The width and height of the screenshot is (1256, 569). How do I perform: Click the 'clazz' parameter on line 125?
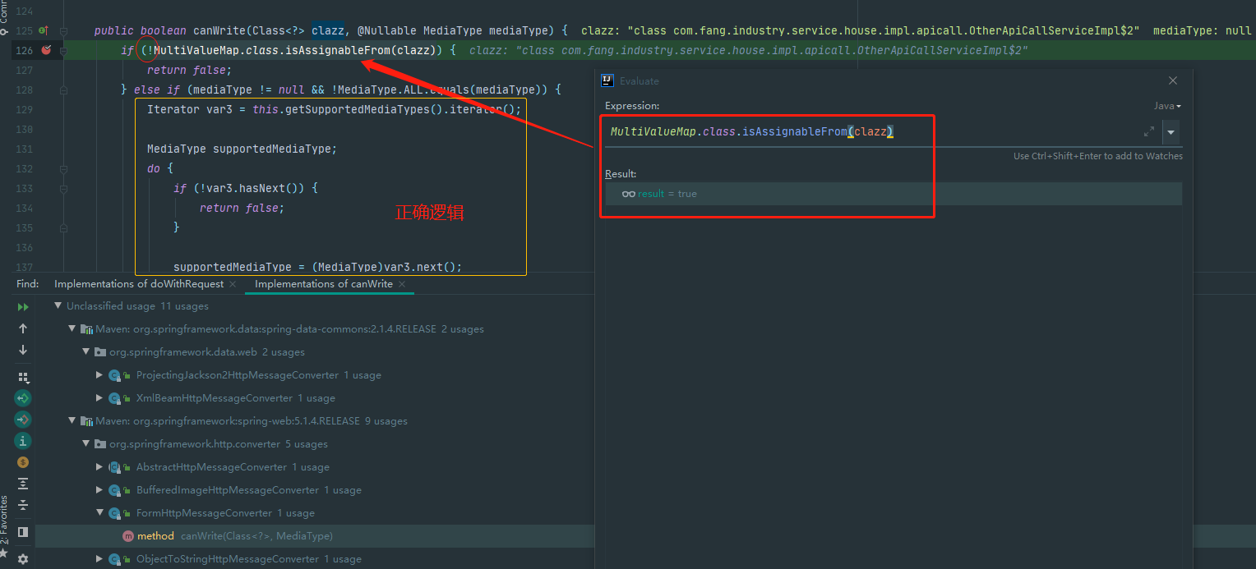(328, 30)
